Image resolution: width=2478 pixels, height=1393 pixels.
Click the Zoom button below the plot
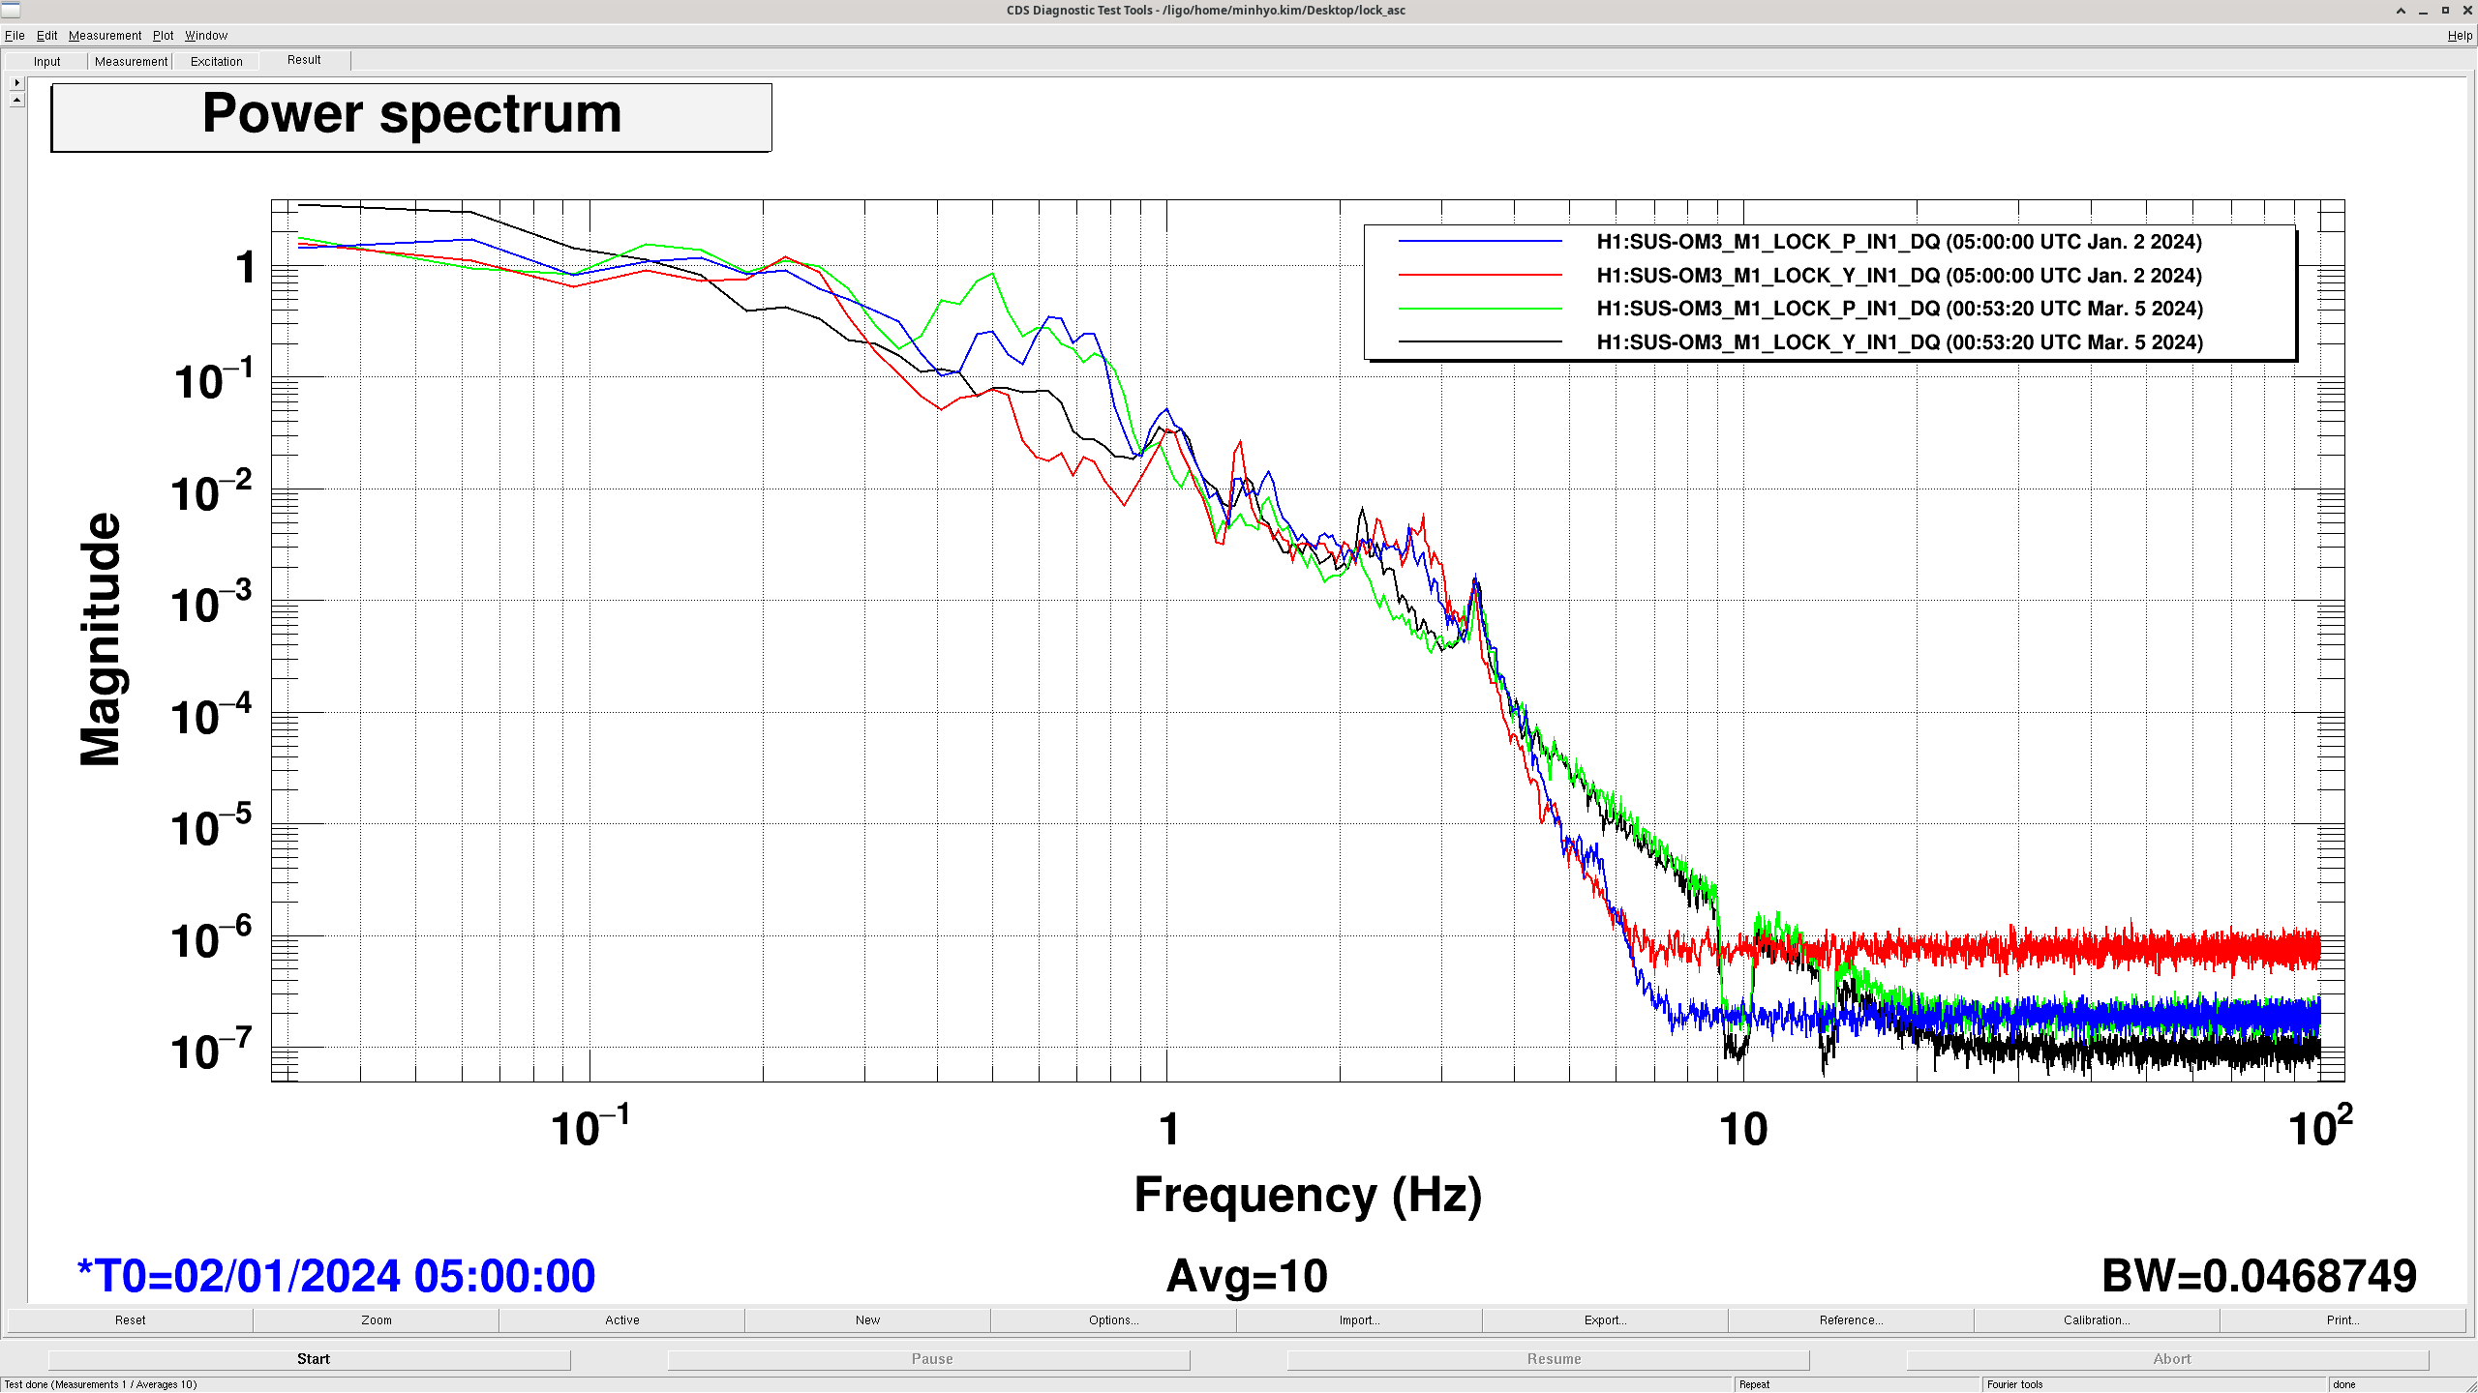coord(376,1319)
